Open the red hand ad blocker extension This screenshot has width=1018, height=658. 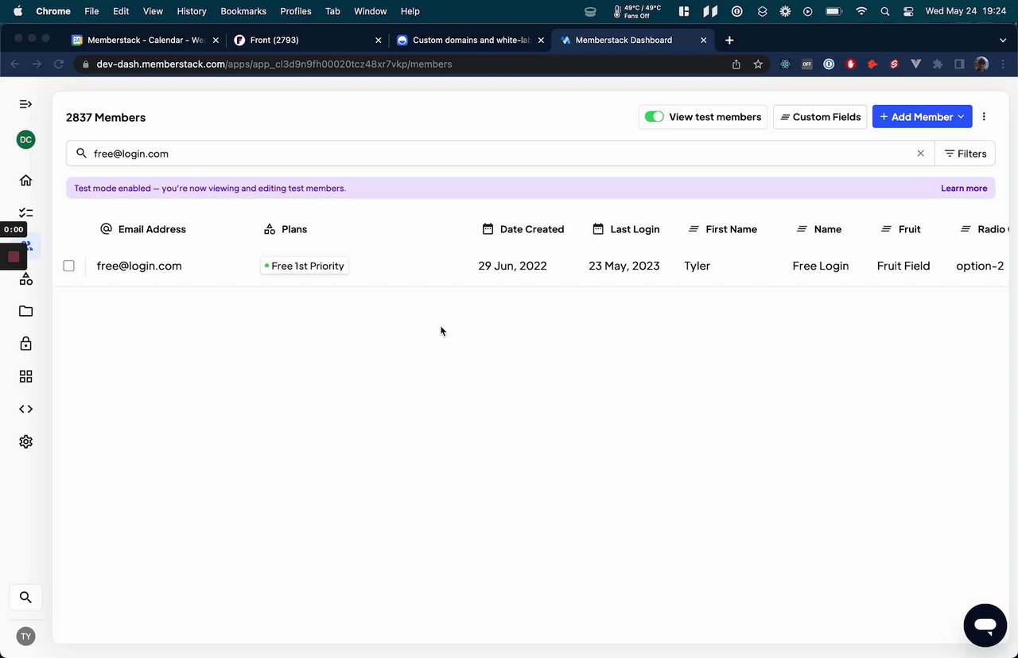coord(850,64)
